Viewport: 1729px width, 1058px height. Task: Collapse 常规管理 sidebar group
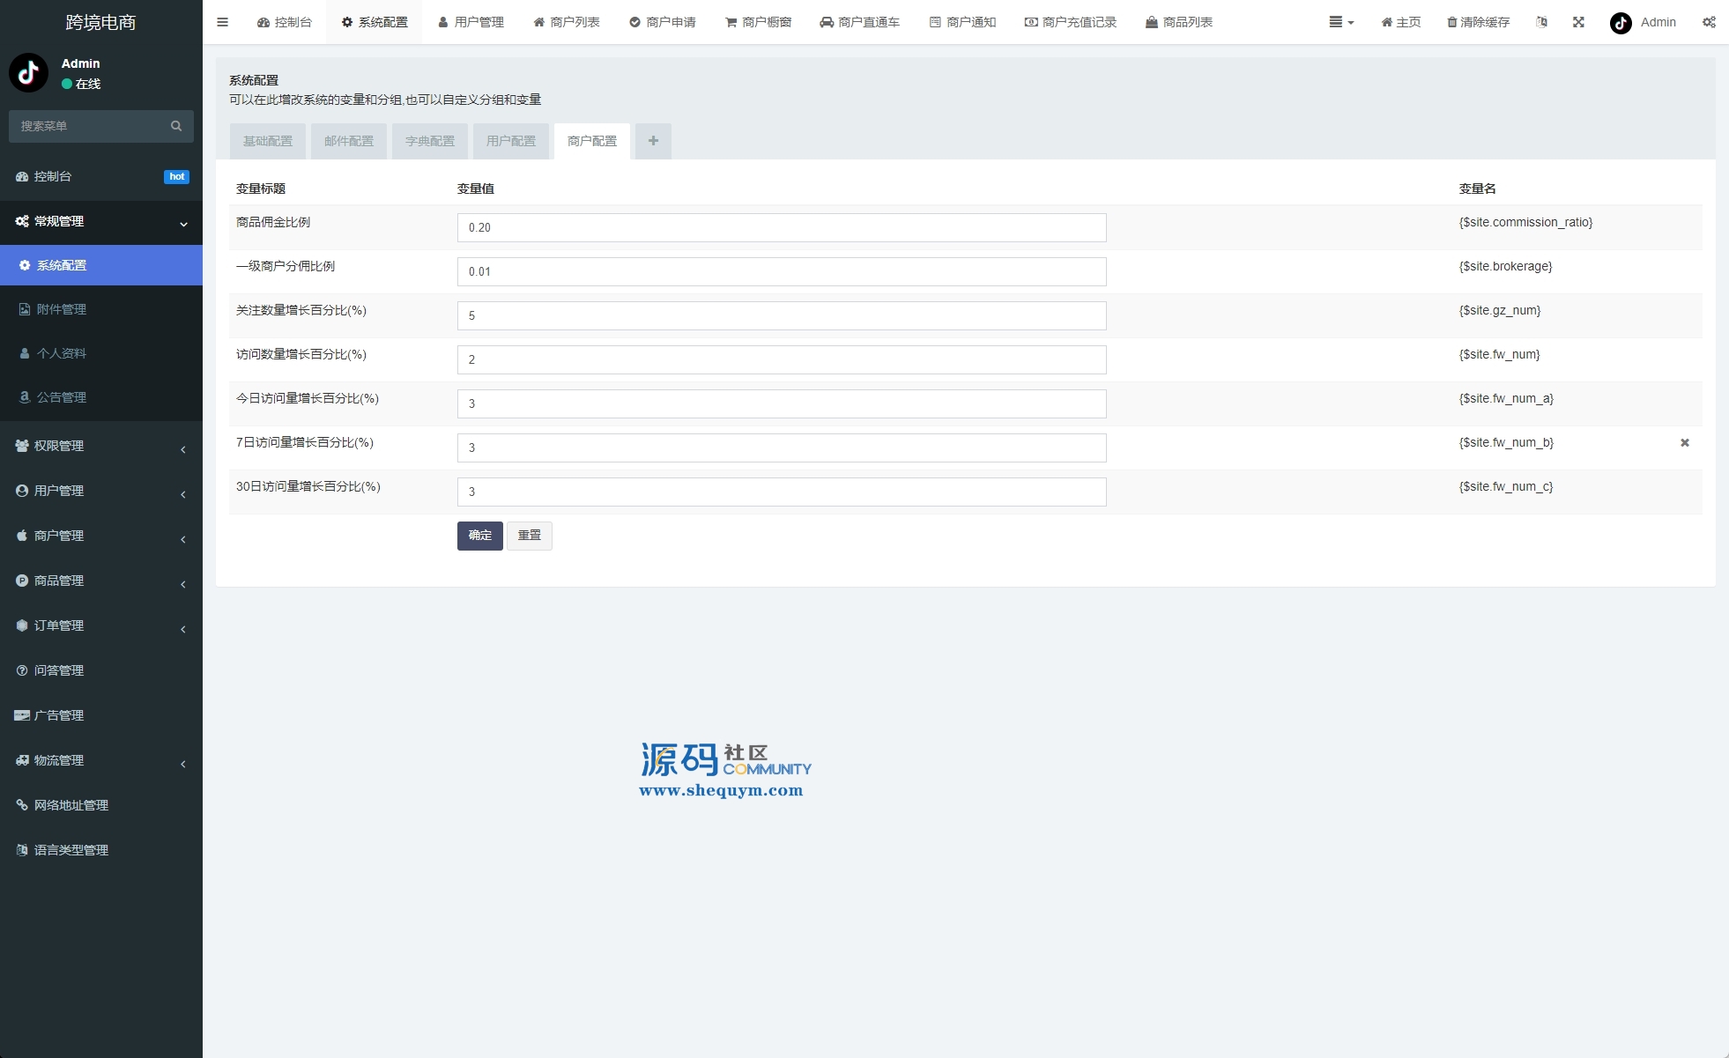point(101,221)
